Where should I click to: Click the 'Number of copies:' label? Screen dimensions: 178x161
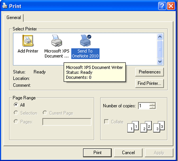(119, 106)
